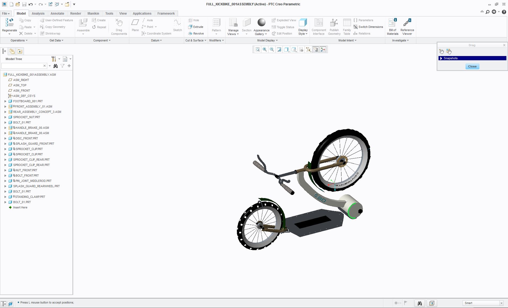
Task: Click the binoculars search icon in Model Tree
Action: click(x=55, y=66)
